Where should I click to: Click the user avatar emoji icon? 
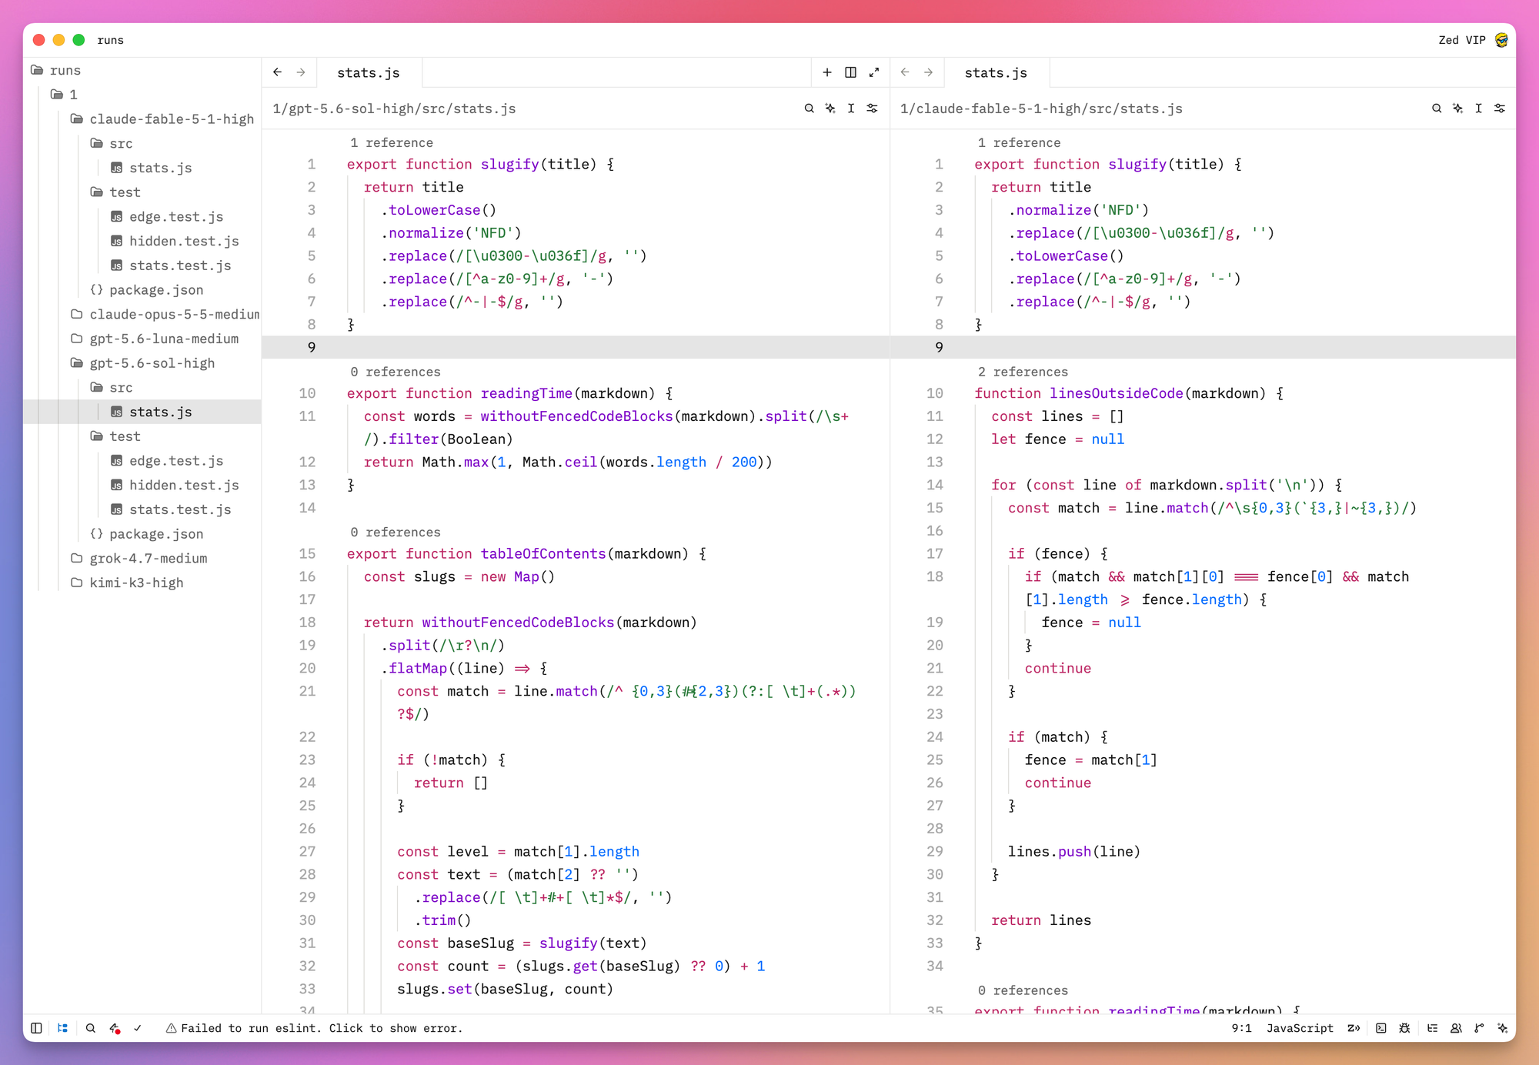tap(1501, 40)
